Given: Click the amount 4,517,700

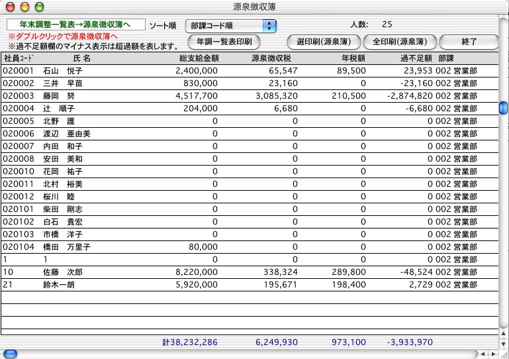Looking at the screenshot, I should coord(197,96).
